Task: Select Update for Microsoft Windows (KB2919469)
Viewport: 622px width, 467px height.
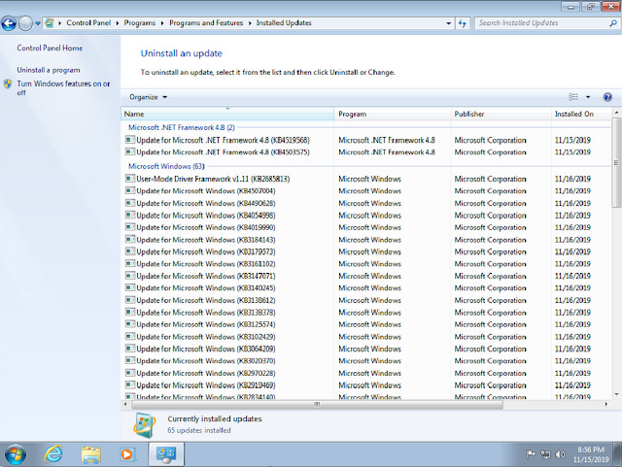Action: coord(206,385)
